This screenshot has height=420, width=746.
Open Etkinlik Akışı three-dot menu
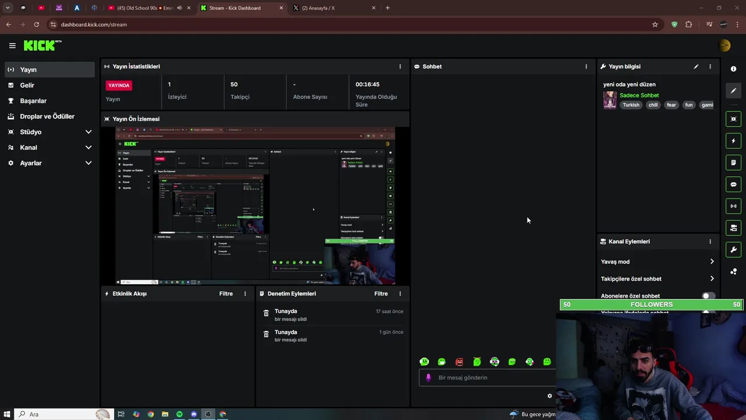pos(245,294)
